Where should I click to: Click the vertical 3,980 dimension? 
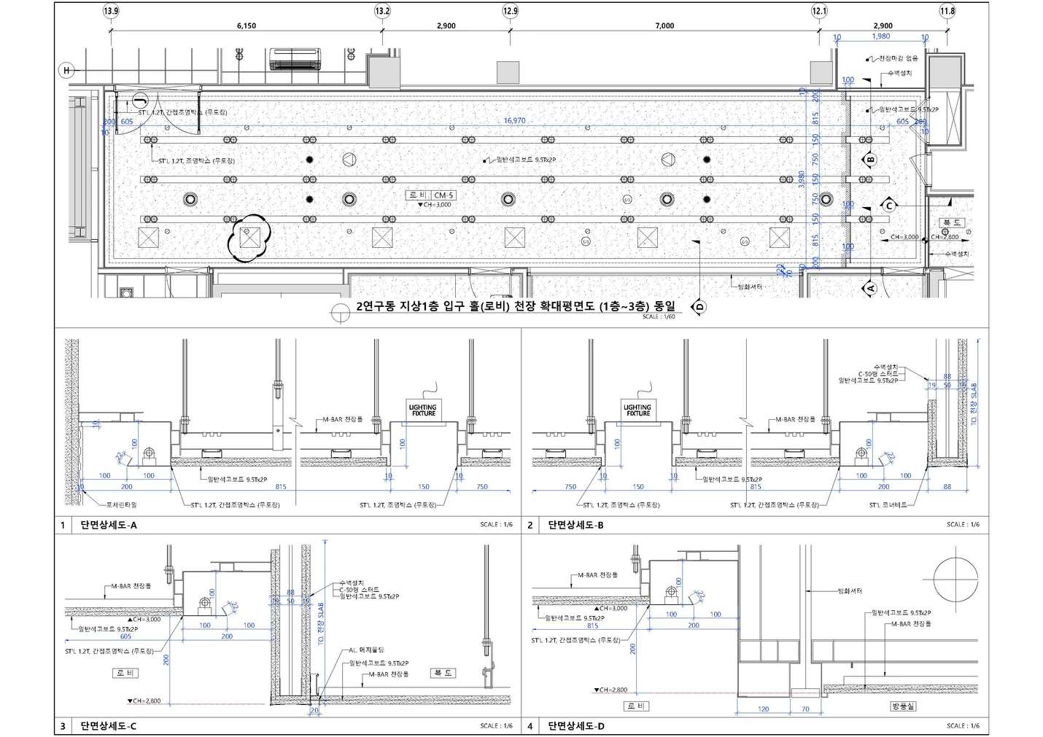pos(801,179)
